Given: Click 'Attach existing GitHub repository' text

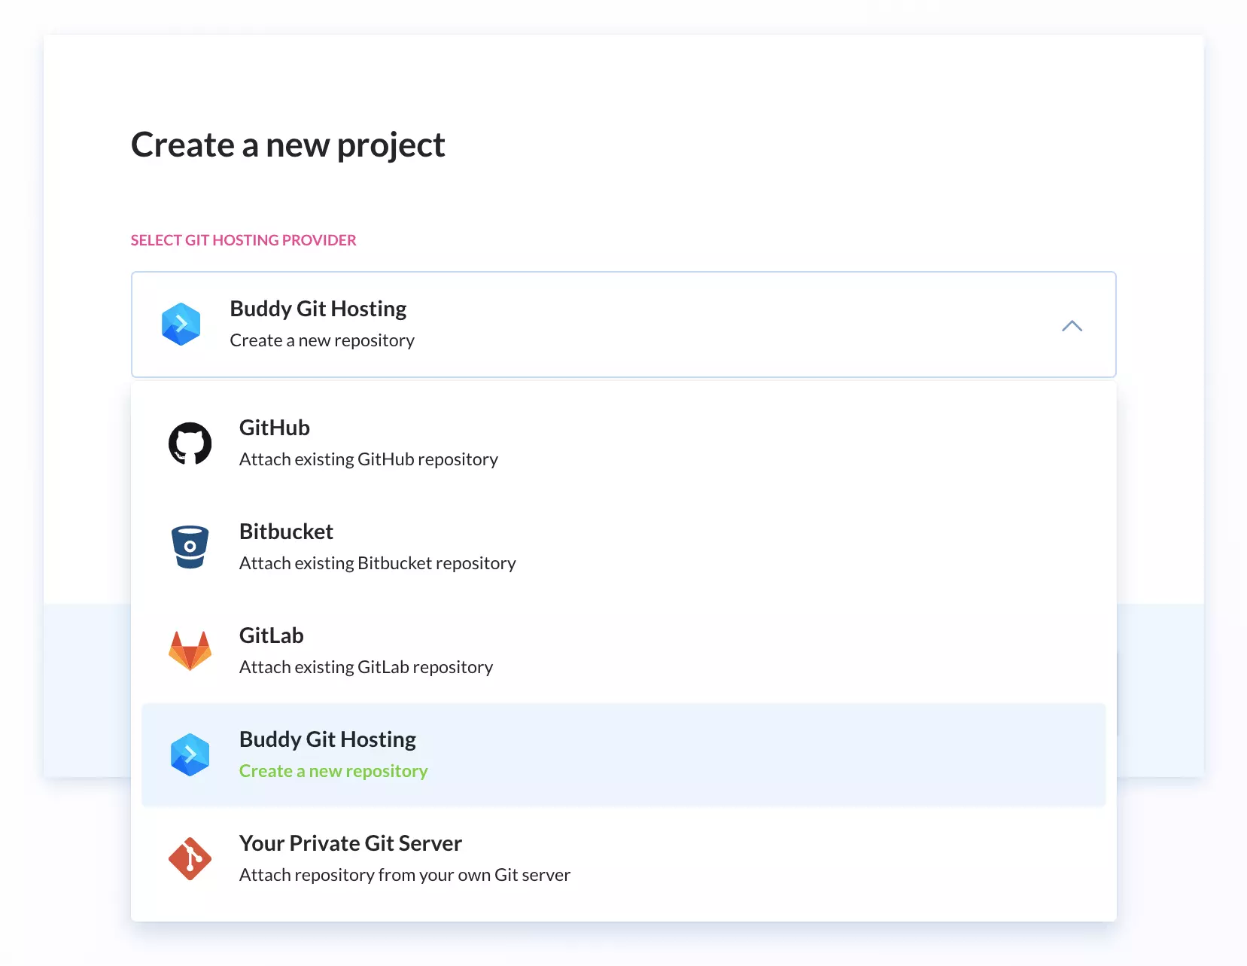Looking at the screenshot, I should (x=369, y=459).
